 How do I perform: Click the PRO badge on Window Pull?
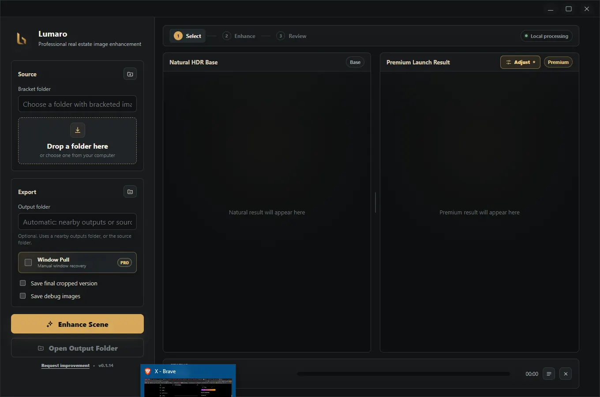coord(125,262)
